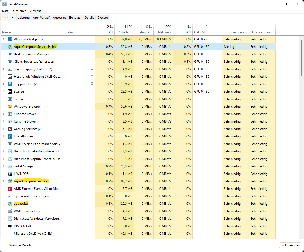Expand the Einstellungen process entry

(4, 136)
